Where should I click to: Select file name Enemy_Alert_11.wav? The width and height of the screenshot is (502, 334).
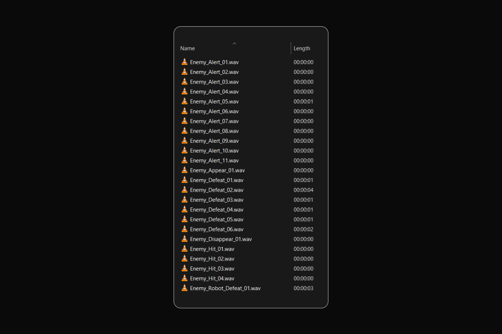click(x=214, y=161)
